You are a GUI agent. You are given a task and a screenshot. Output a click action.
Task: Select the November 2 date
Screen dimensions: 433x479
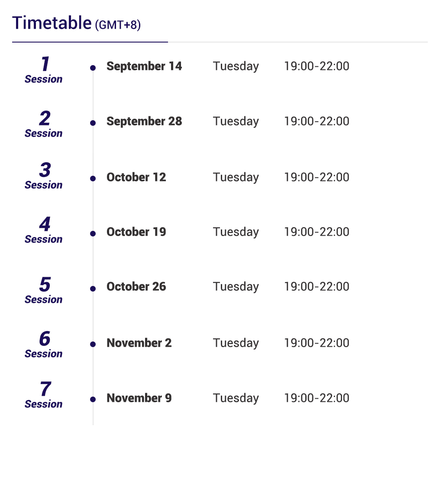[139, 343]
